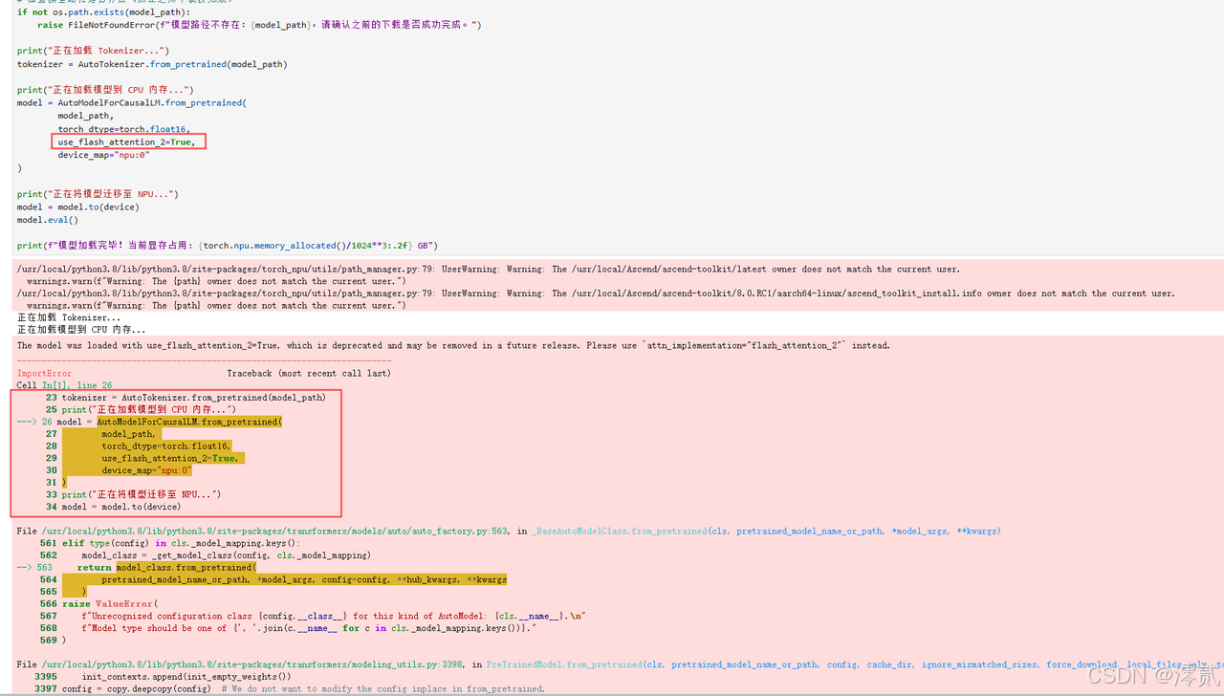Image resolution: width=1224 pixels, height=696 pixels.
Task: Click the print 'NPU...' statement in the code cell
Action: pyautogui.click(x=98, y=194)
